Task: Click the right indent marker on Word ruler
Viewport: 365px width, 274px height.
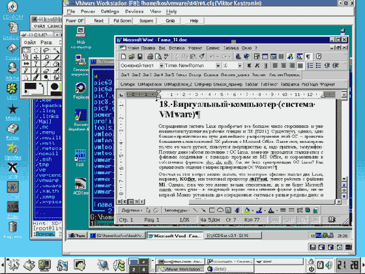Action: tap(323, 95)
